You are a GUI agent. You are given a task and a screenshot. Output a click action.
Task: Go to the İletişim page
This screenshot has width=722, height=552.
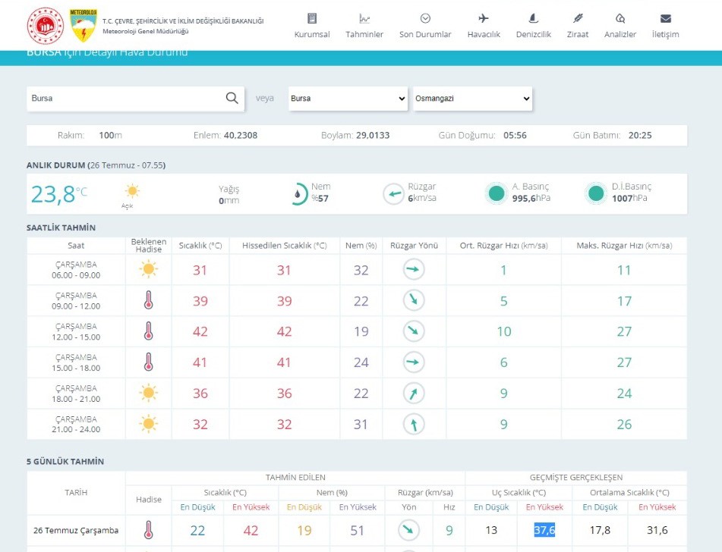point(665,26)
